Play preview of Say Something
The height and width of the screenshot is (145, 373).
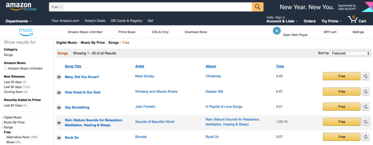click(x=59, y=108)
